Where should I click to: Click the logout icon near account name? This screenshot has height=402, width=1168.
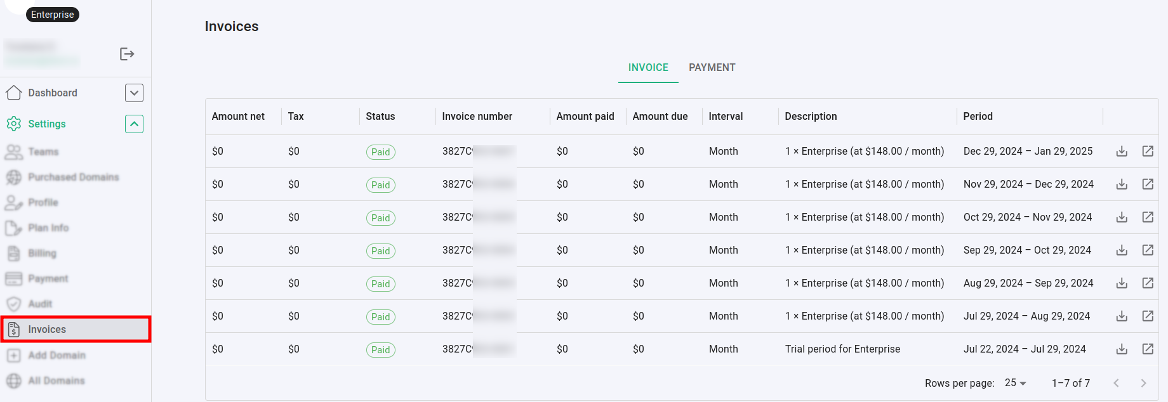[127, 54]
